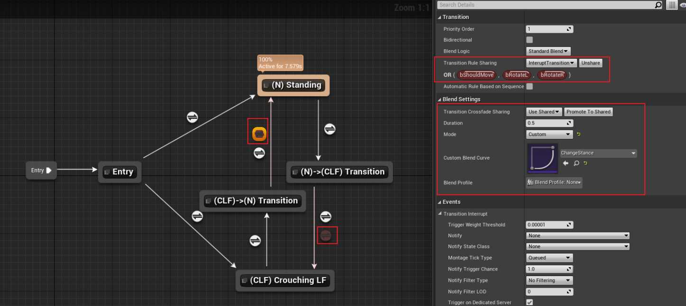This screenshot has width=686, height=306.
Task: Click the dark red shared transition icon
Action: (325, 235)
